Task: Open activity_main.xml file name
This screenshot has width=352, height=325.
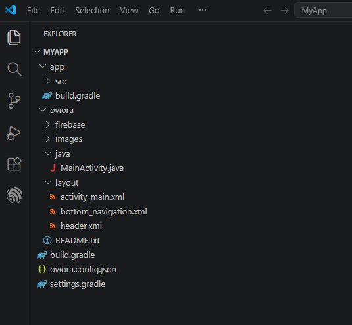Action: tap(92, 197)
